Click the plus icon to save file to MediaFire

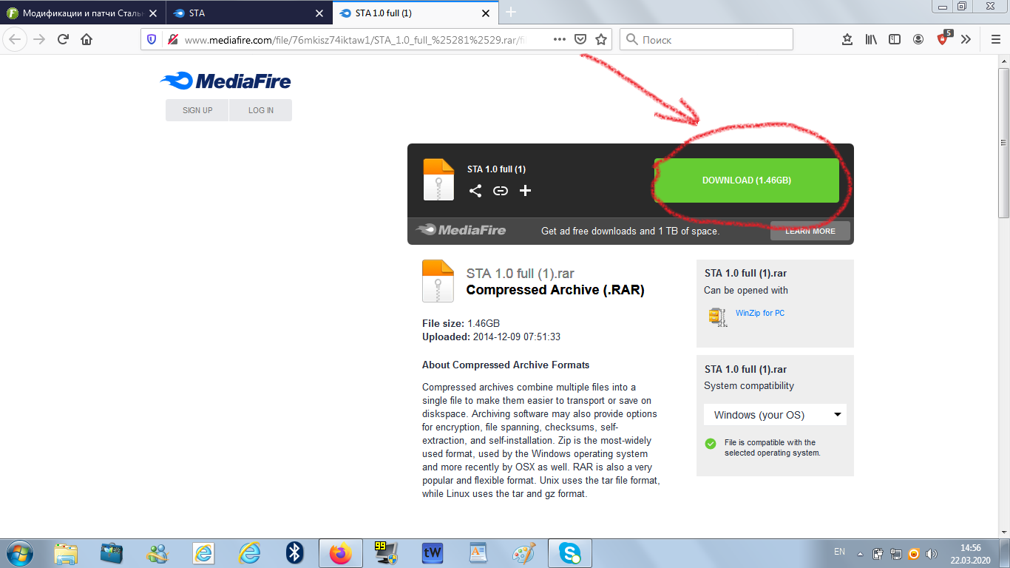[525, 191]
